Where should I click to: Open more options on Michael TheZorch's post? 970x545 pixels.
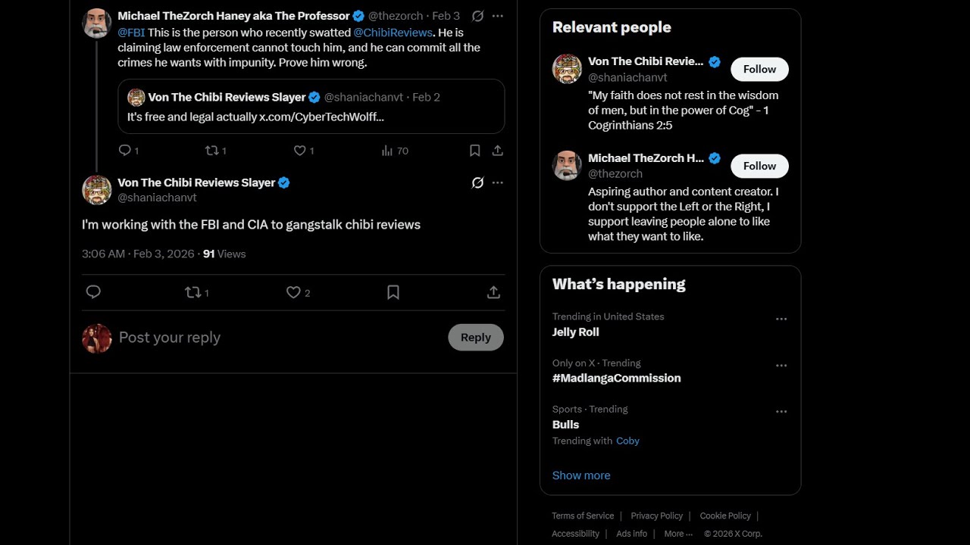pyautogui.click(x=497, y=16)
